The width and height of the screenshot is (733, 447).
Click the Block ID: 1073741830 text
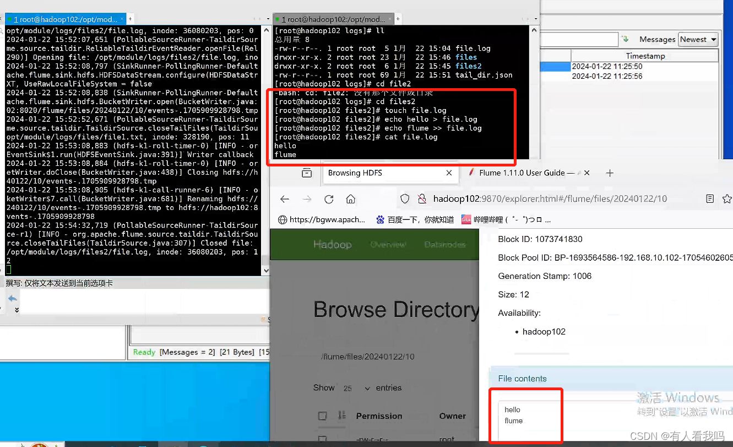(540, 239)
